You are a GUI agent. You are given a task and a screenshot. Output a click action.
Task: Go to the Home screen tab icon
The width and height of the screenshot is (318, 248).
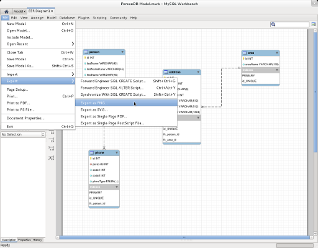click(6, 11)
